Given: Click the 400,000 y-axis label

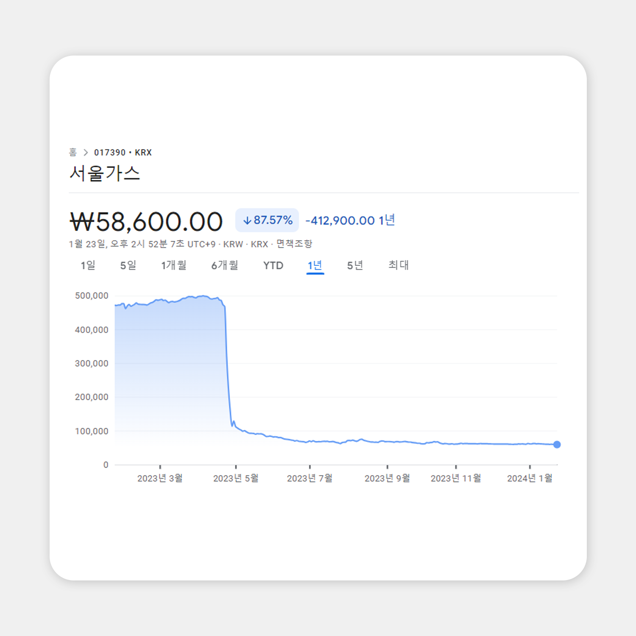Looking at the screenshot, I should tap(92, 330).
